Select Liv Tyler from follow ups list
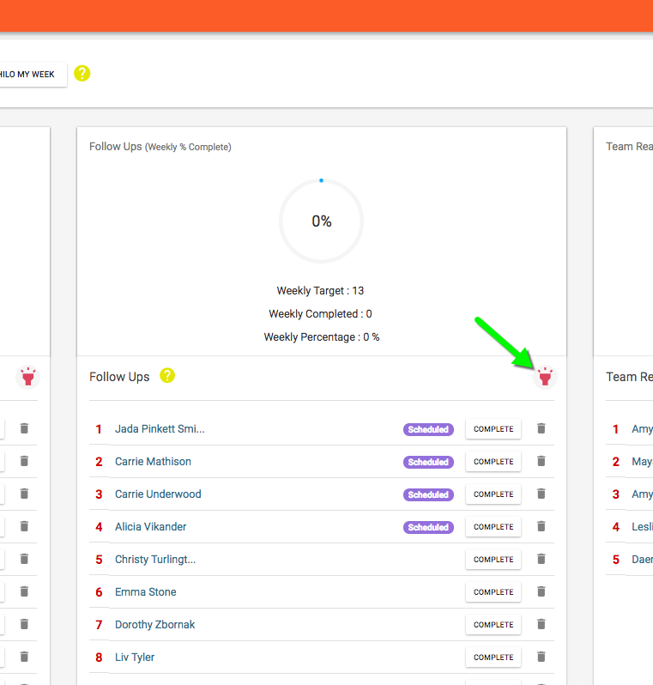 coord(135,658)
